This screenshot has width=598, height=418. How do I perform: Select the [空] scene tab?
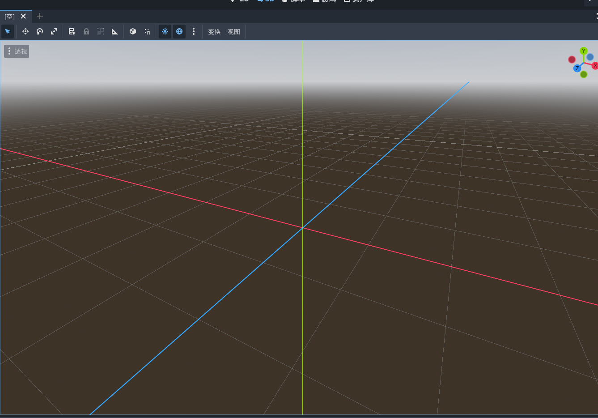pyautogui.click(x=10, y=17)
